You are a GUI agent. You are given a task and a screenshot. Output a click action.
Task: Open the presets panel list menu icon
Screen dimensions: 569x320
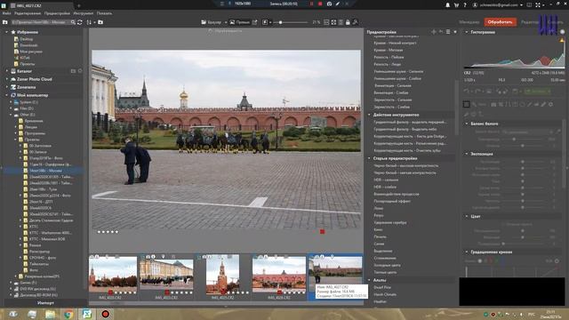[x=448, y=32]
